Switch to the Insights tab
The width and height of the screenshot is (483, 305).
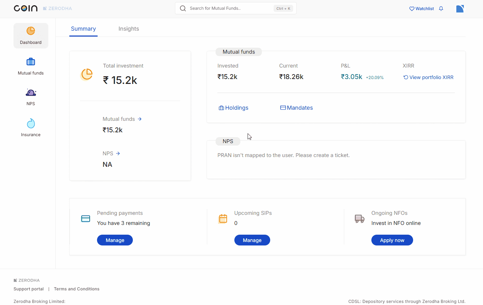(x=129, y=29)
